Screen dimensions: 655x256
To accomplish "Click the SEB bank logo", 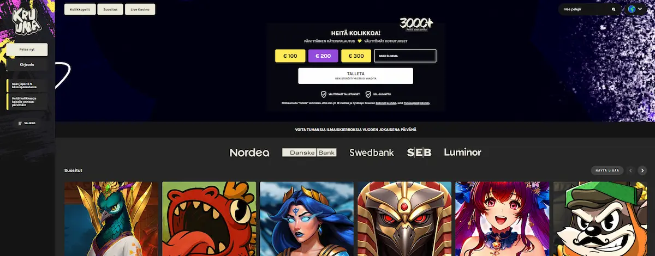I will coord(419,153).
